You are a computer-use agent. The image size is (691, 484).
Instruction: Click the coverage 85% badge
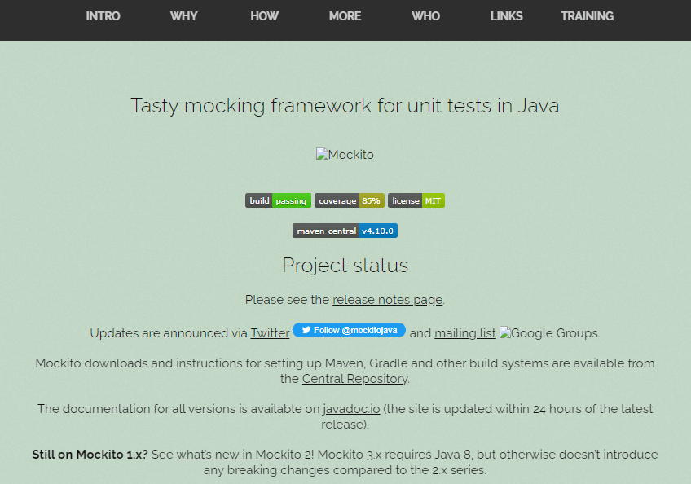(349, 200)
